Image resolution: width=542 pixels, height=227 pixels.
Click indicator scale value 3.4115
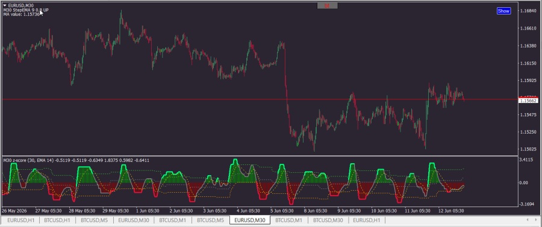(527, 160)
